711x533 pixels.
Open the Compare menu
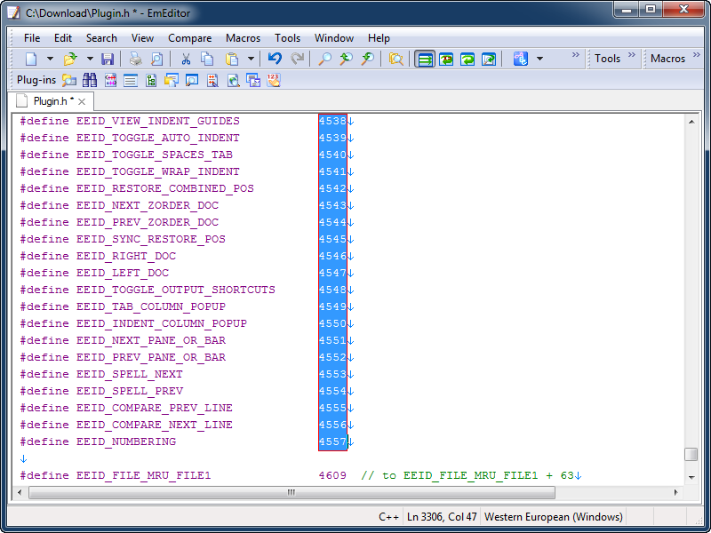[190, 38]
